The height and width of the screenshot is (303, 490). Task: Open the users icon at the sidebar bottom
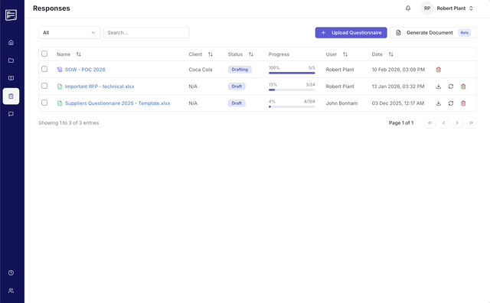pos(11,291)
